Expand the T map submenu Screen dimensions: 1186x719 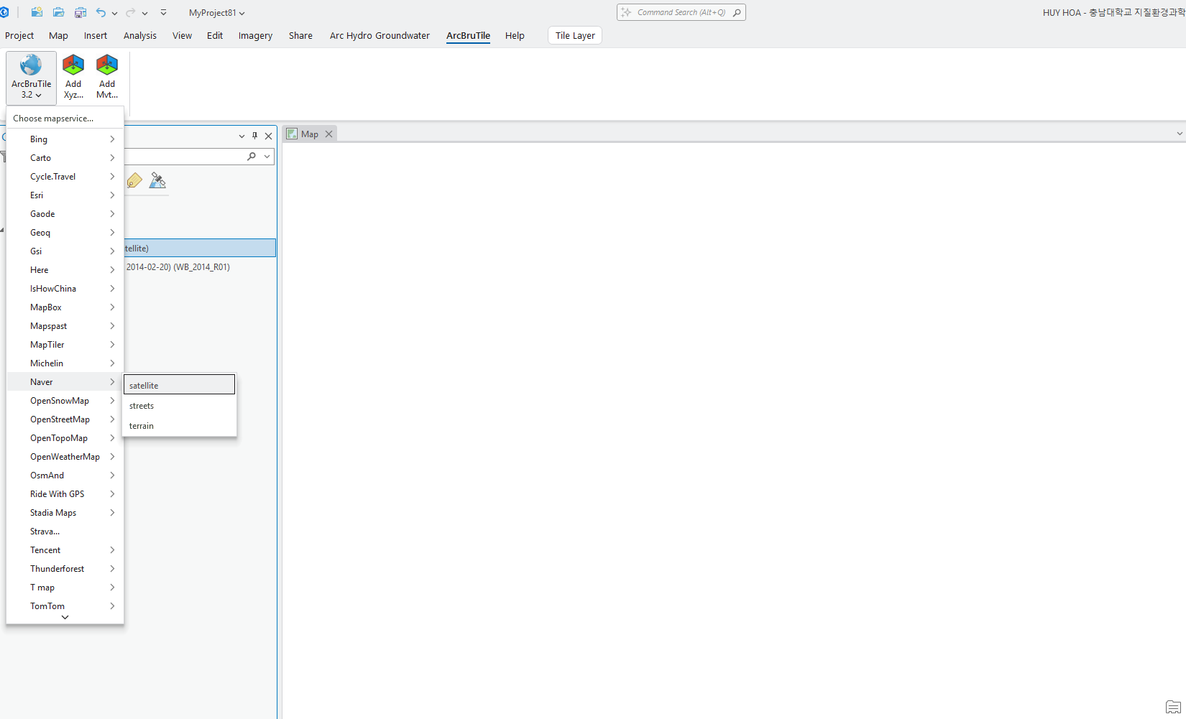tap(65, 588)
